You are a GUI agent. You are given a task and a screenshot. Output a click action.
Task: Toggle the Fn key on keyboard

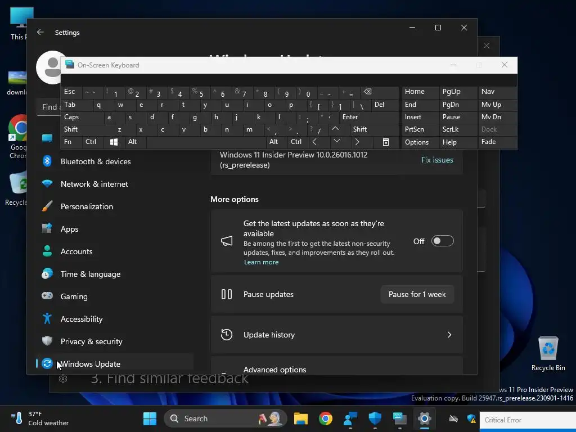pos(71,142)
